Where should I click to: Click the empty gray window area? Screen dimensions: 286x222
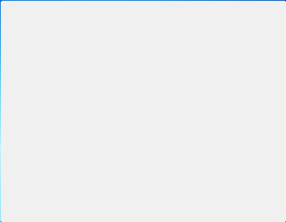tap(143, 111)
